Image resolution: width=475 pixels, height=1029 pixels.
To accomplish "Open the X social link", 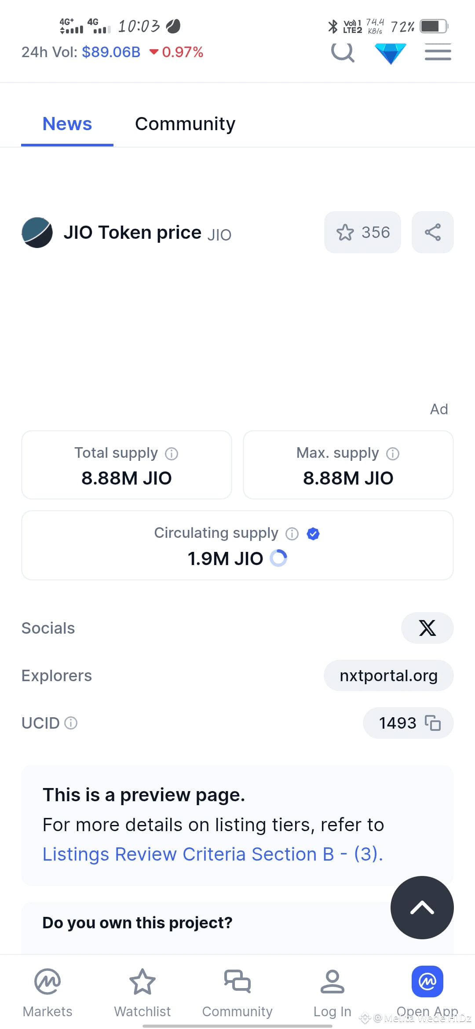I will point(427,628).
